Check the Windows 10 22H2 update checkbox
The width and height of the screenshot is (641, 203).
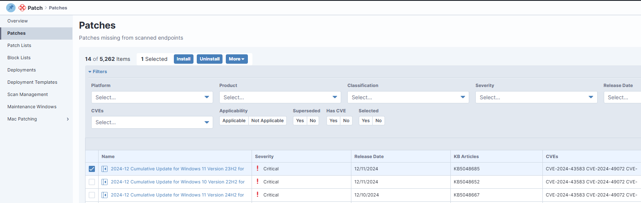[92, 182]
